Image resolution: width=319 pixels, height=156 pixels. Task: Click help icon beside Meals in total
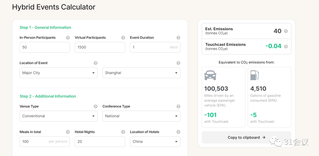tap(68, 132)
